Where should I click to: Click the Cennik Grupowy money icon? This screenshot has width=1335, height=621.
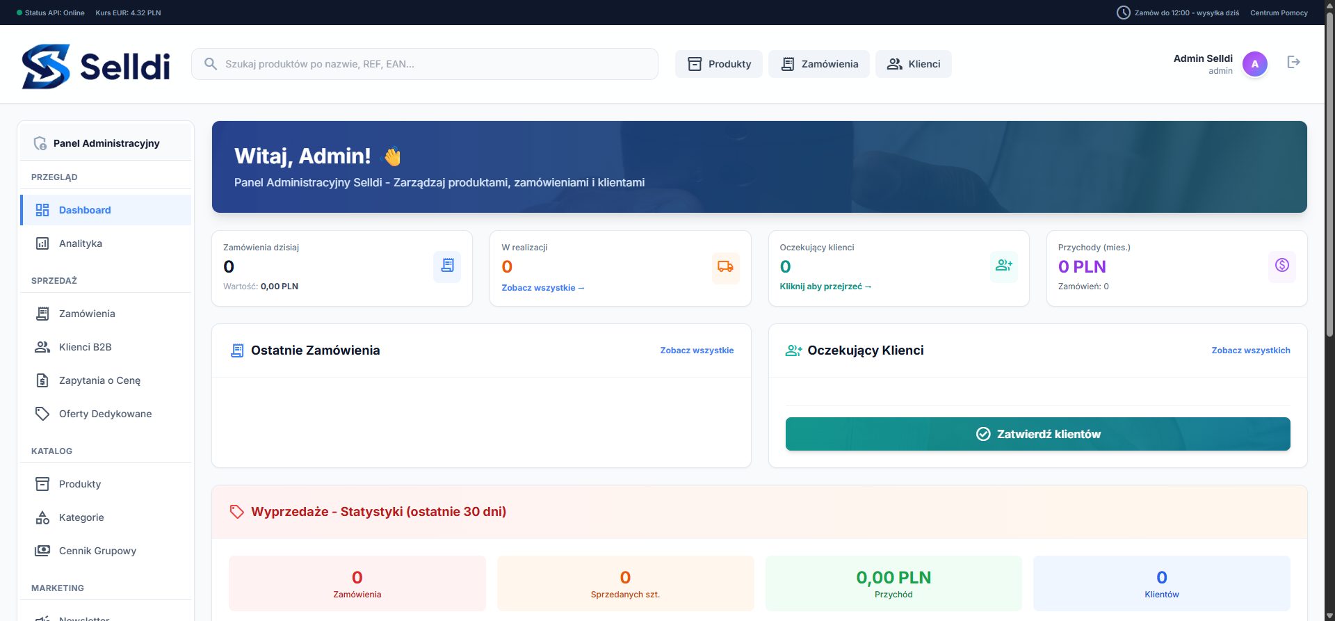pos(42,551)
